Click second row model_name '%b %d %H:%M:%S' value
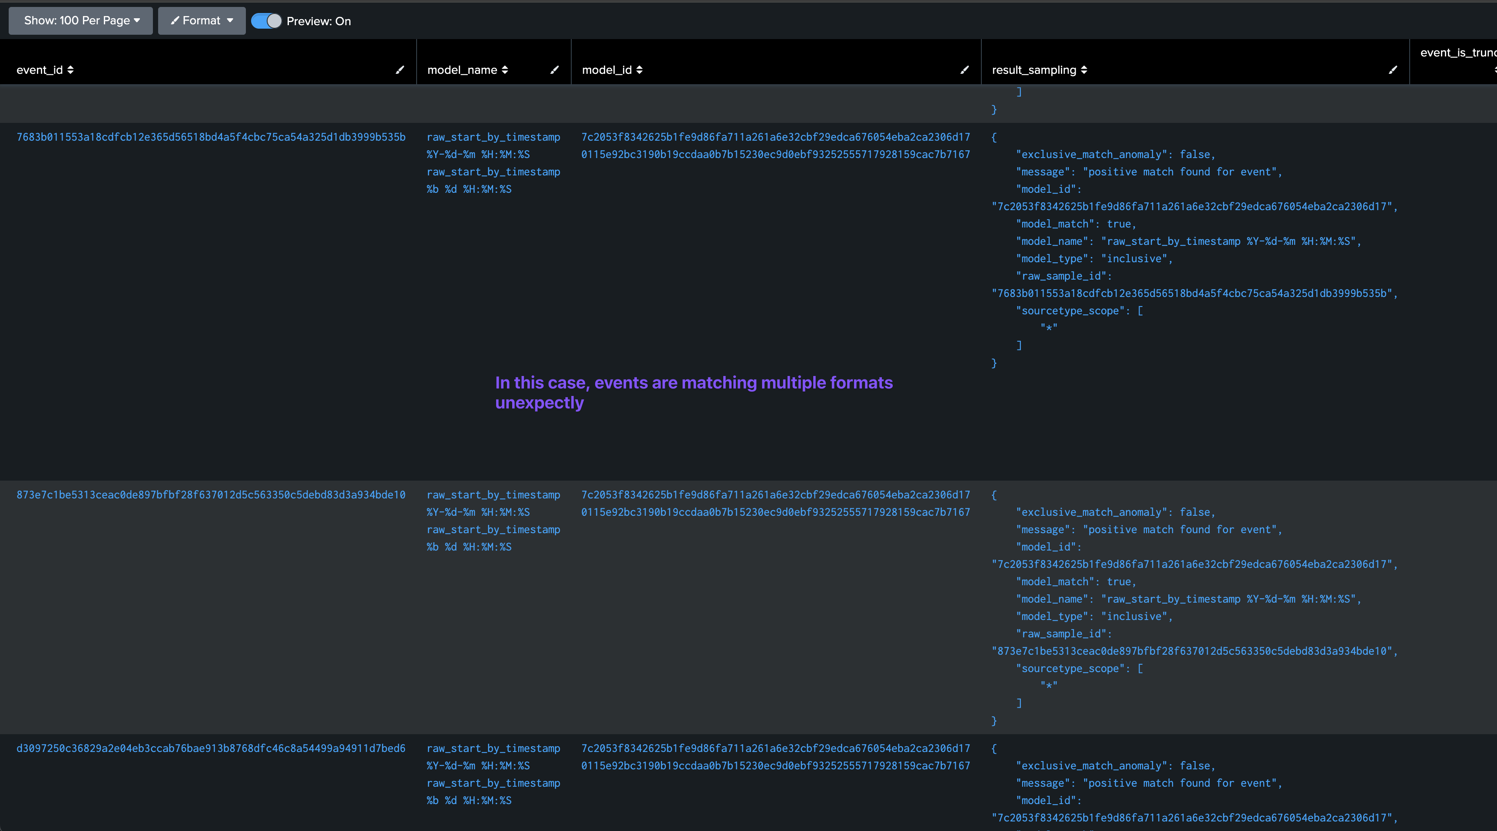 (469, 547)
